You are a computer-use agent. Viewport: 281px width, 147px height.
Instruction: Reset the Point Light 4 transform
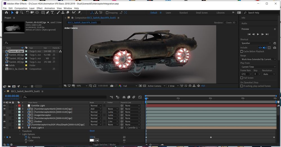coord(92,131)
